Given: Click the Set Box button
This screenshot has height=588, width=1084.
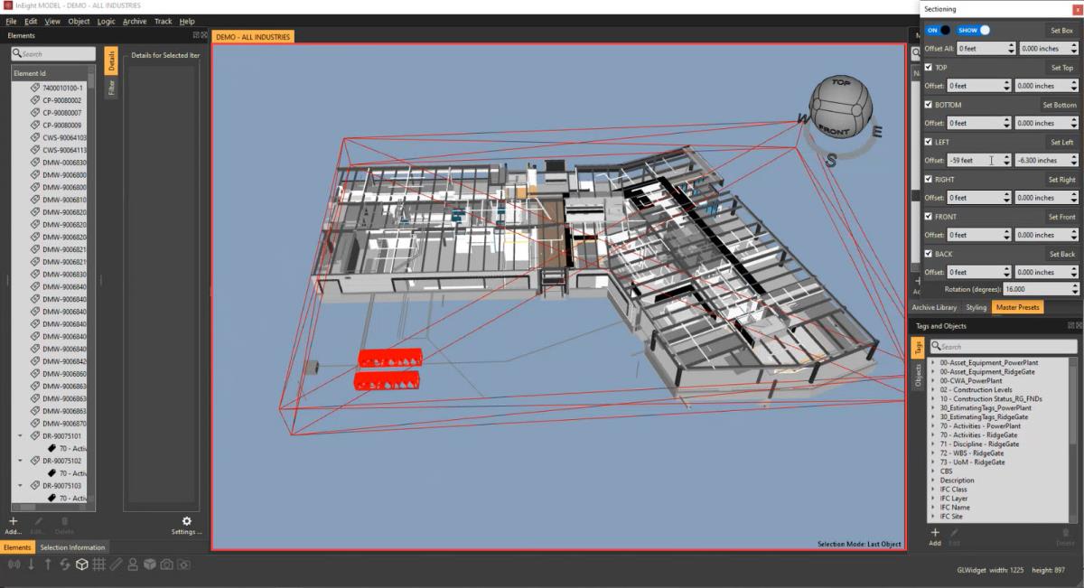Looking at the screenshot, I should pyautogui.click(x=1061, y=30).
